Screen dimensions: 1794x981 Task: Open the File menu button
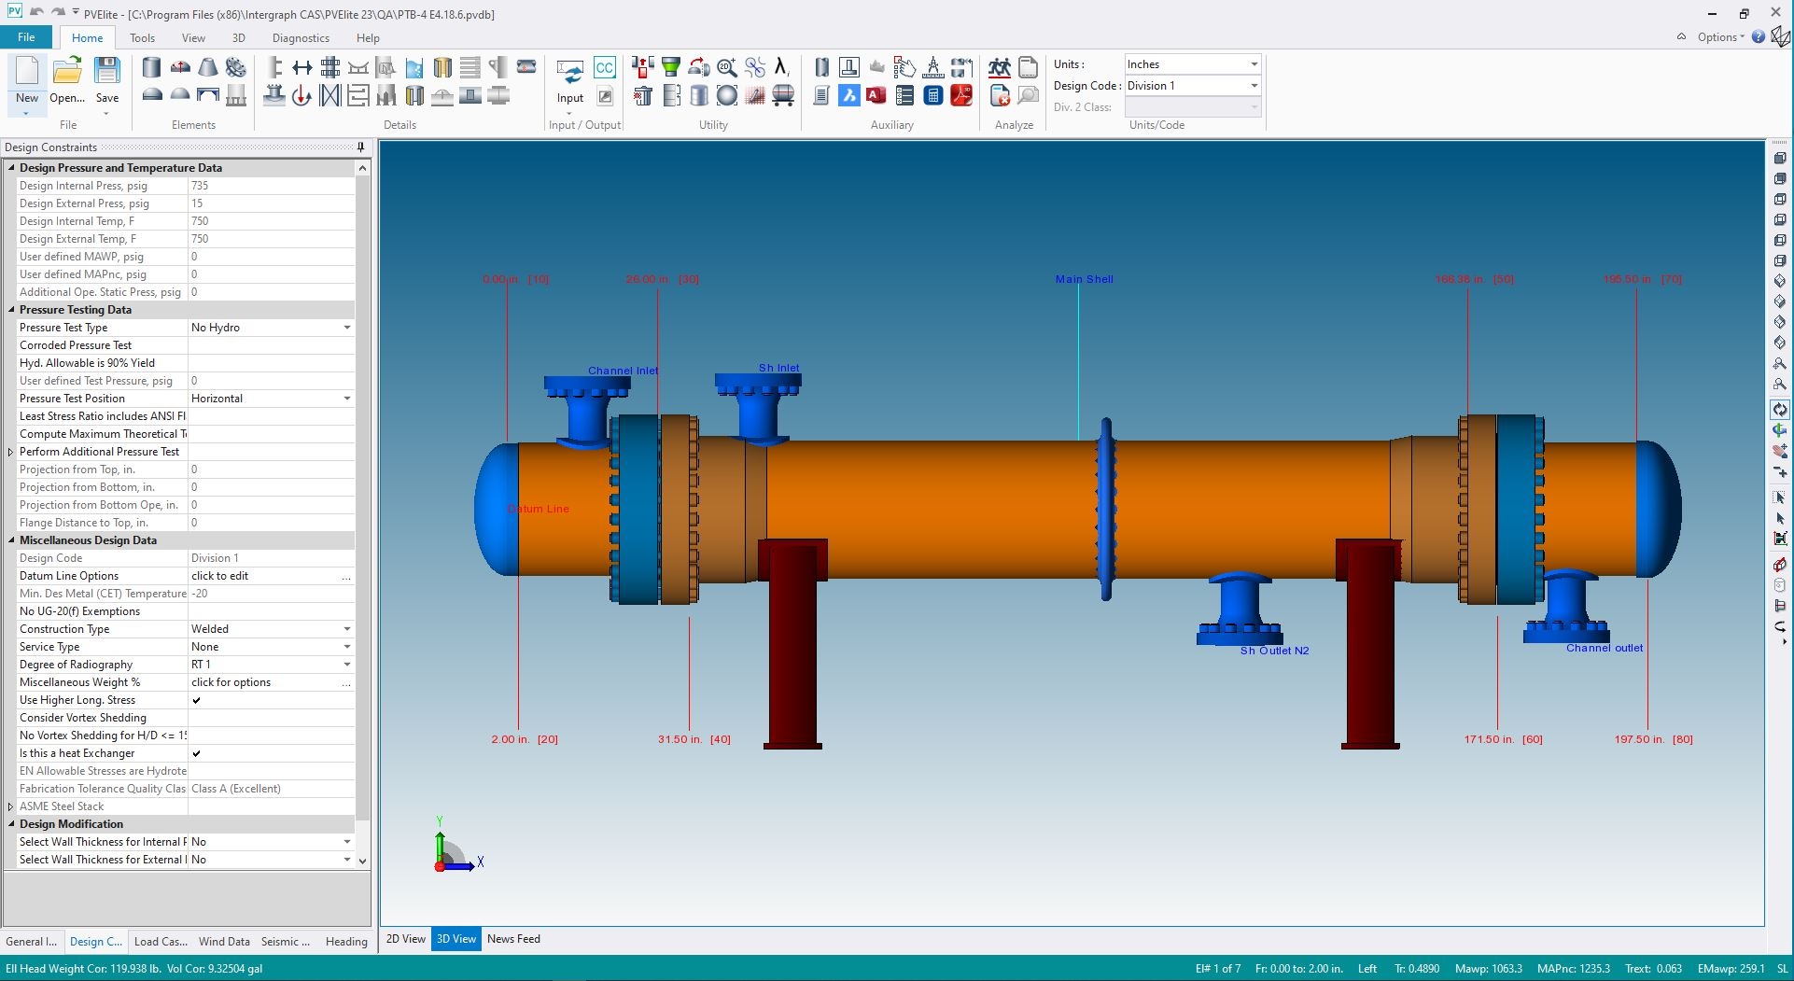(x=26, y=37)
